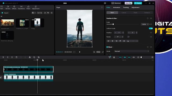Select the removebg-preview.png media thumbnail

(x=7, y=35)
